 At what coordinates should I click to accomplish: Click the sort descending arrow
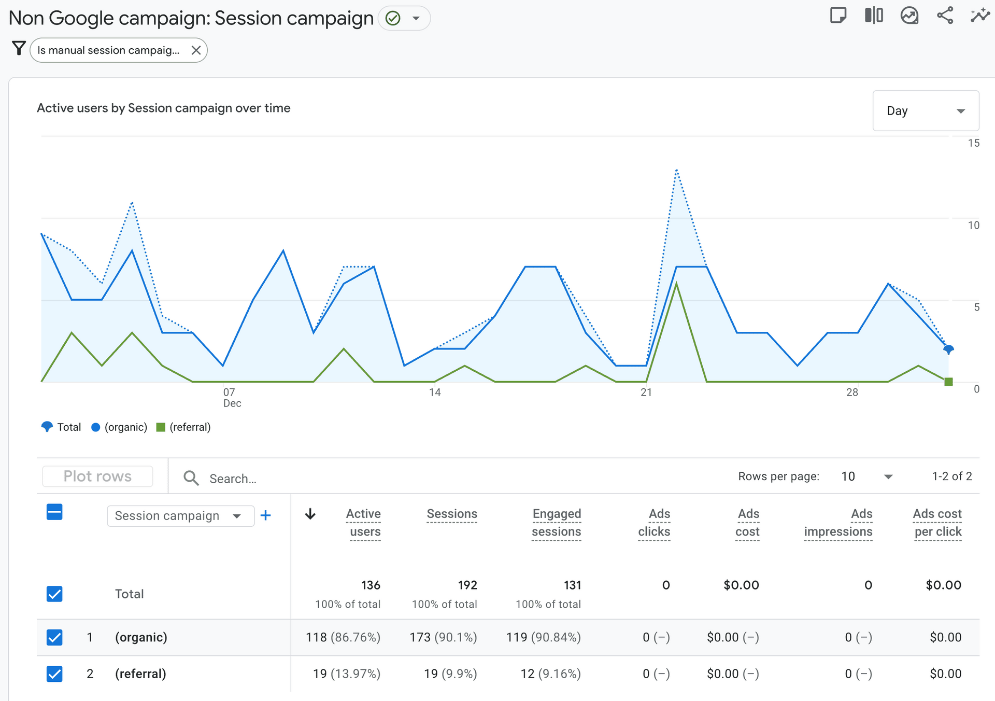coord(310,514)
